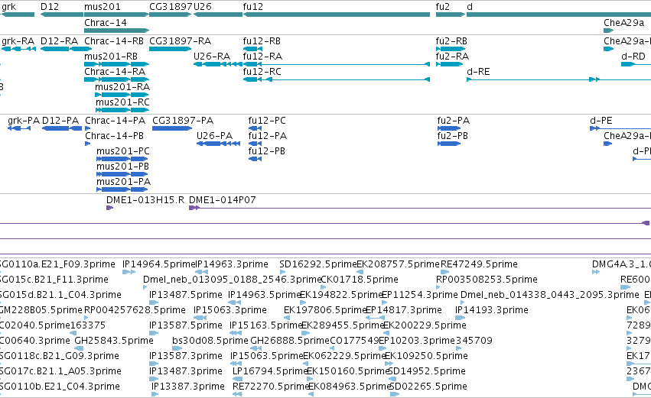Select the fu2-RA transcript label
Screen dimensions: 651x398
coord(452,57)
